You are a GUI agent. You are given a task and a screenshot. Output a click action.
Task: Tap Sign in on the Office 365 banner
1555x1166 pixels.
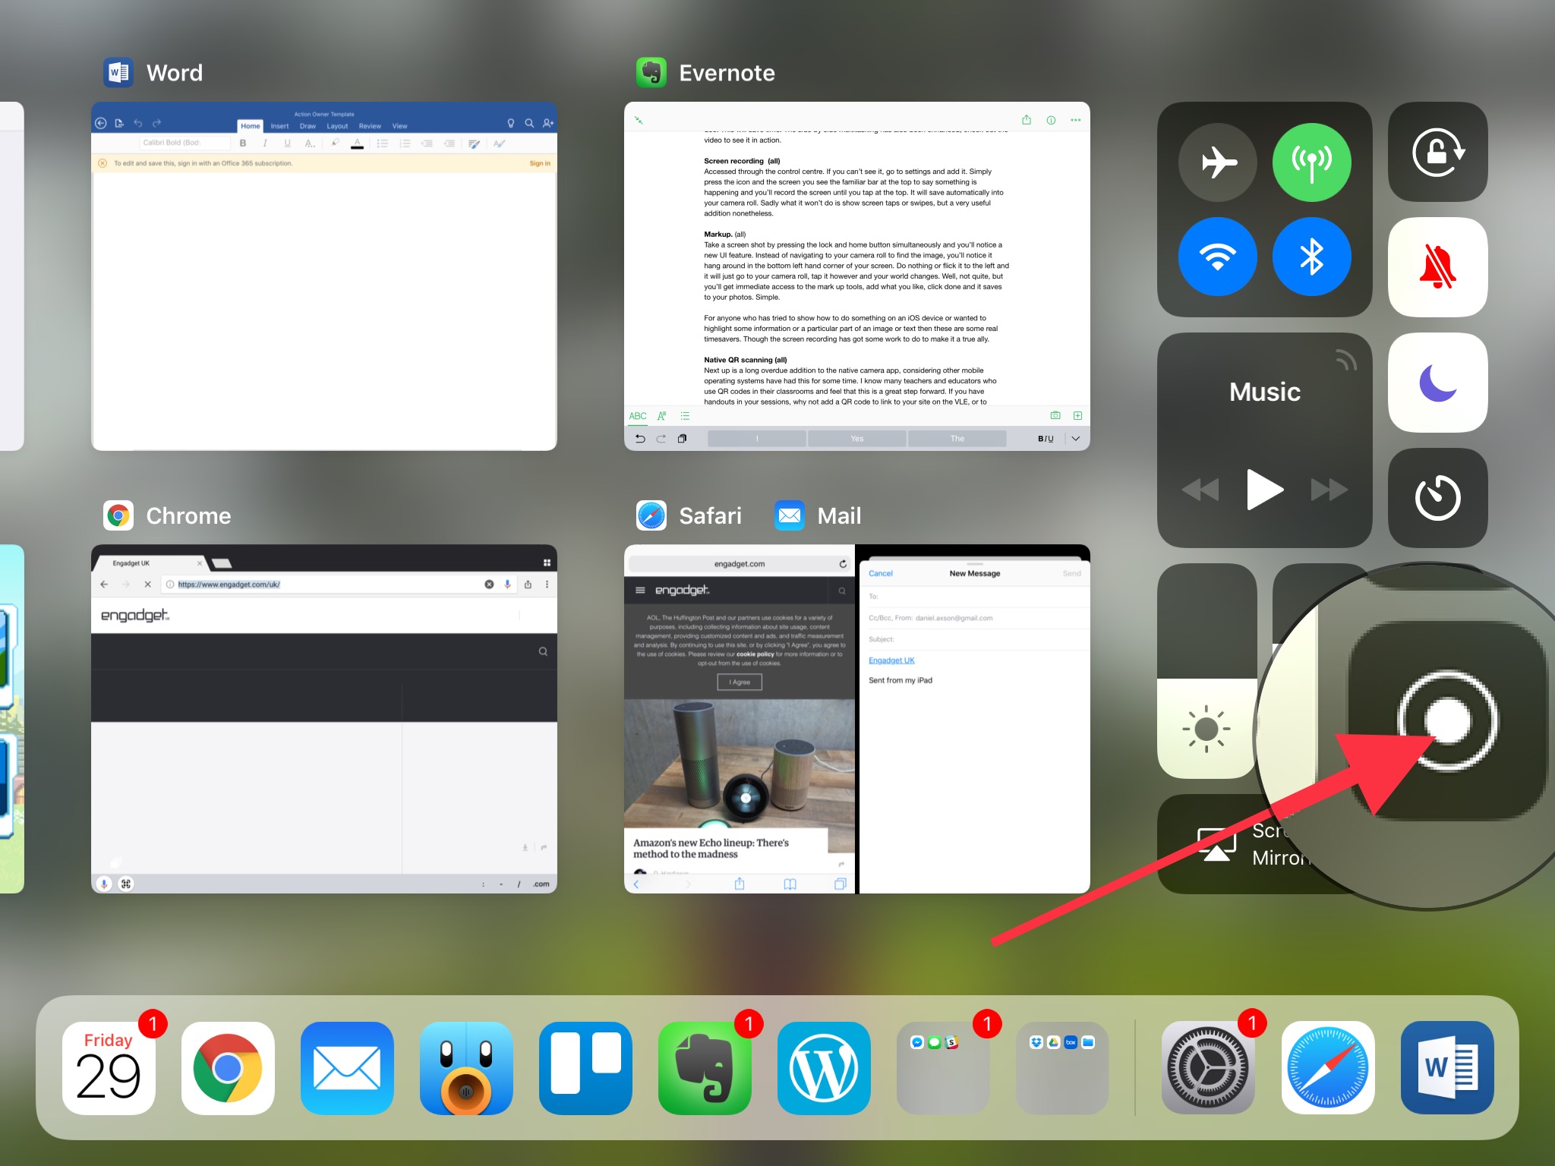(x=539, y=162)
